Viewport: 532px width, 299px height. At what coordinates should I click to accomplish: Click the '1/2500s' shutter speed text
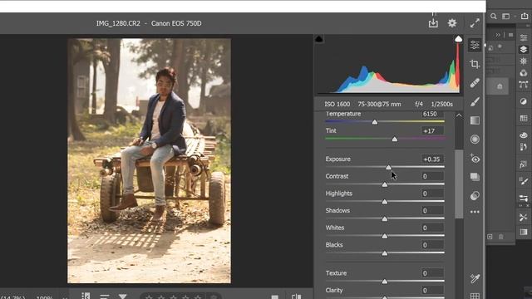(x=441, y=105)
